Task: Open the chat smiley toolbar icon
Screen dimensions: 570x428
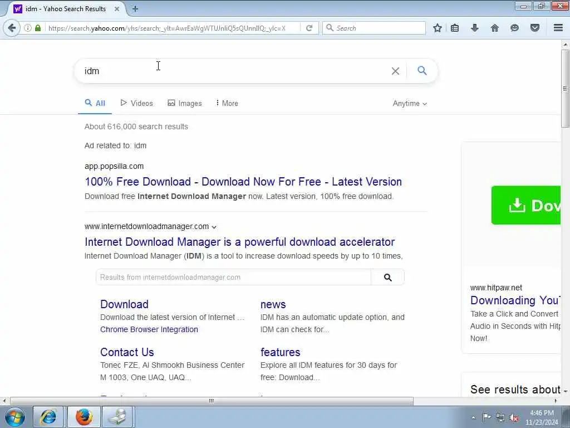Action: click(x=514, y=28)
